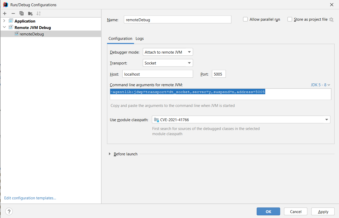Image resolution: width=339 pixels, height=218 pixels.
Task: Collapse the Remote JVM Debug node
Action: click(x=4, y=27)
